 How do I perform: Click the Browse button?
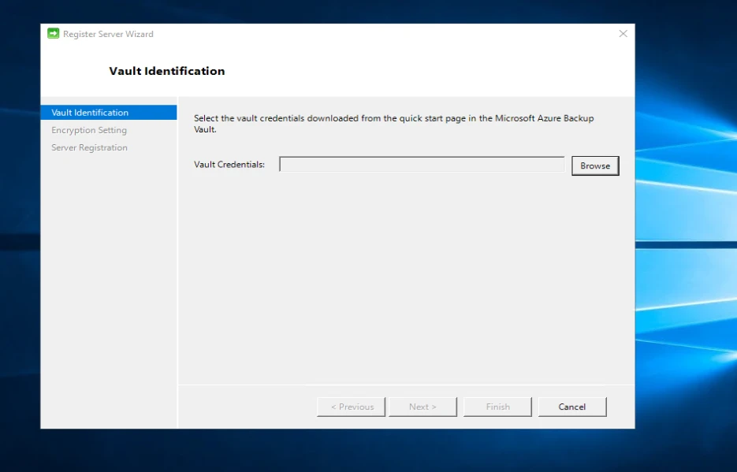[x=594, y=165]
